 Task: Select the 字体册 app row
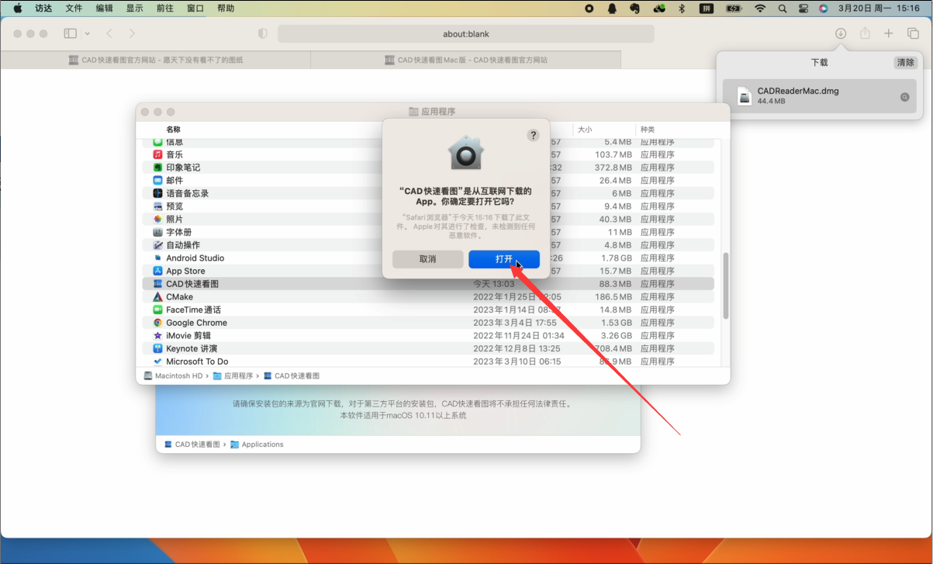point(428,232)
